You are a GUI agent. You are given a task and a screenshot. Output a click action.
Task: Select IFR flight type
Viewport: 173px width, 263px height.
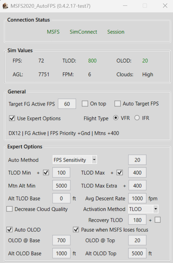(x=137, y=118)
